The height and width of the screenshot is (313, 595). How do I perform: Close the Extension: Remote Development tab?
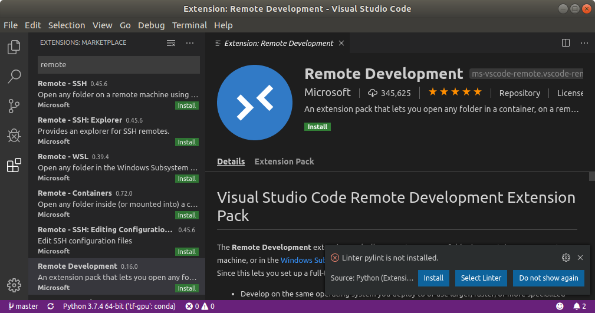[341, 43]
